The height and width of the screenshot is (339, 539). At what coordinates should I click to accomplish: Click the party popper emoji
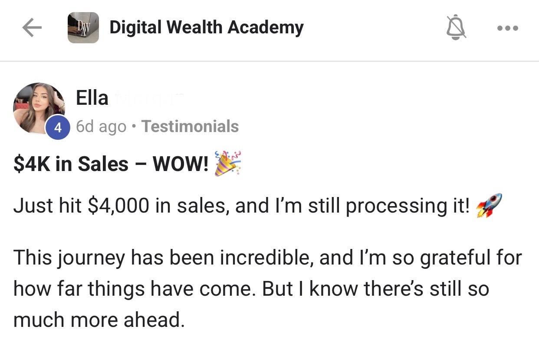tap(228, 164)
